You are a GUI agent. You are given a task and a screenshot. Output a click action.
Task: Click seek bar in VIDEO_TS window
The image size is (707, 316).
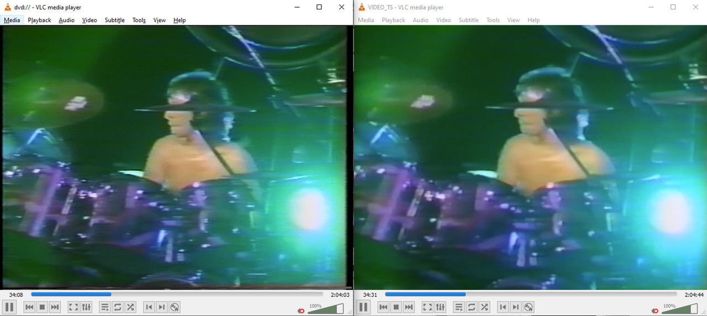[531, 294]
